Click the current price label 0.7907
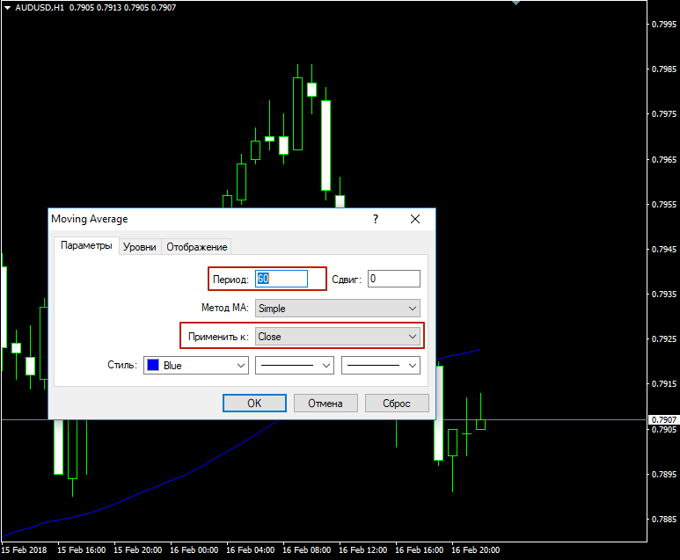680x560 pixels. (x=663, y=420)
